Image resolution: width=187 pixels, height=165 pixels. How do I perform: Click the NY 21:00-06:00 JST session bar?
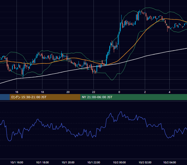134,97
